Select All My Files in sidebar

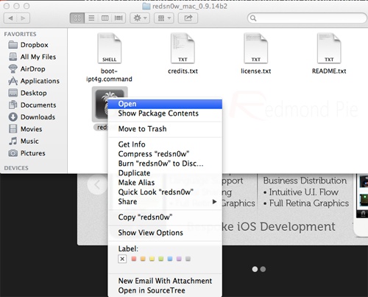pos(32,57)
